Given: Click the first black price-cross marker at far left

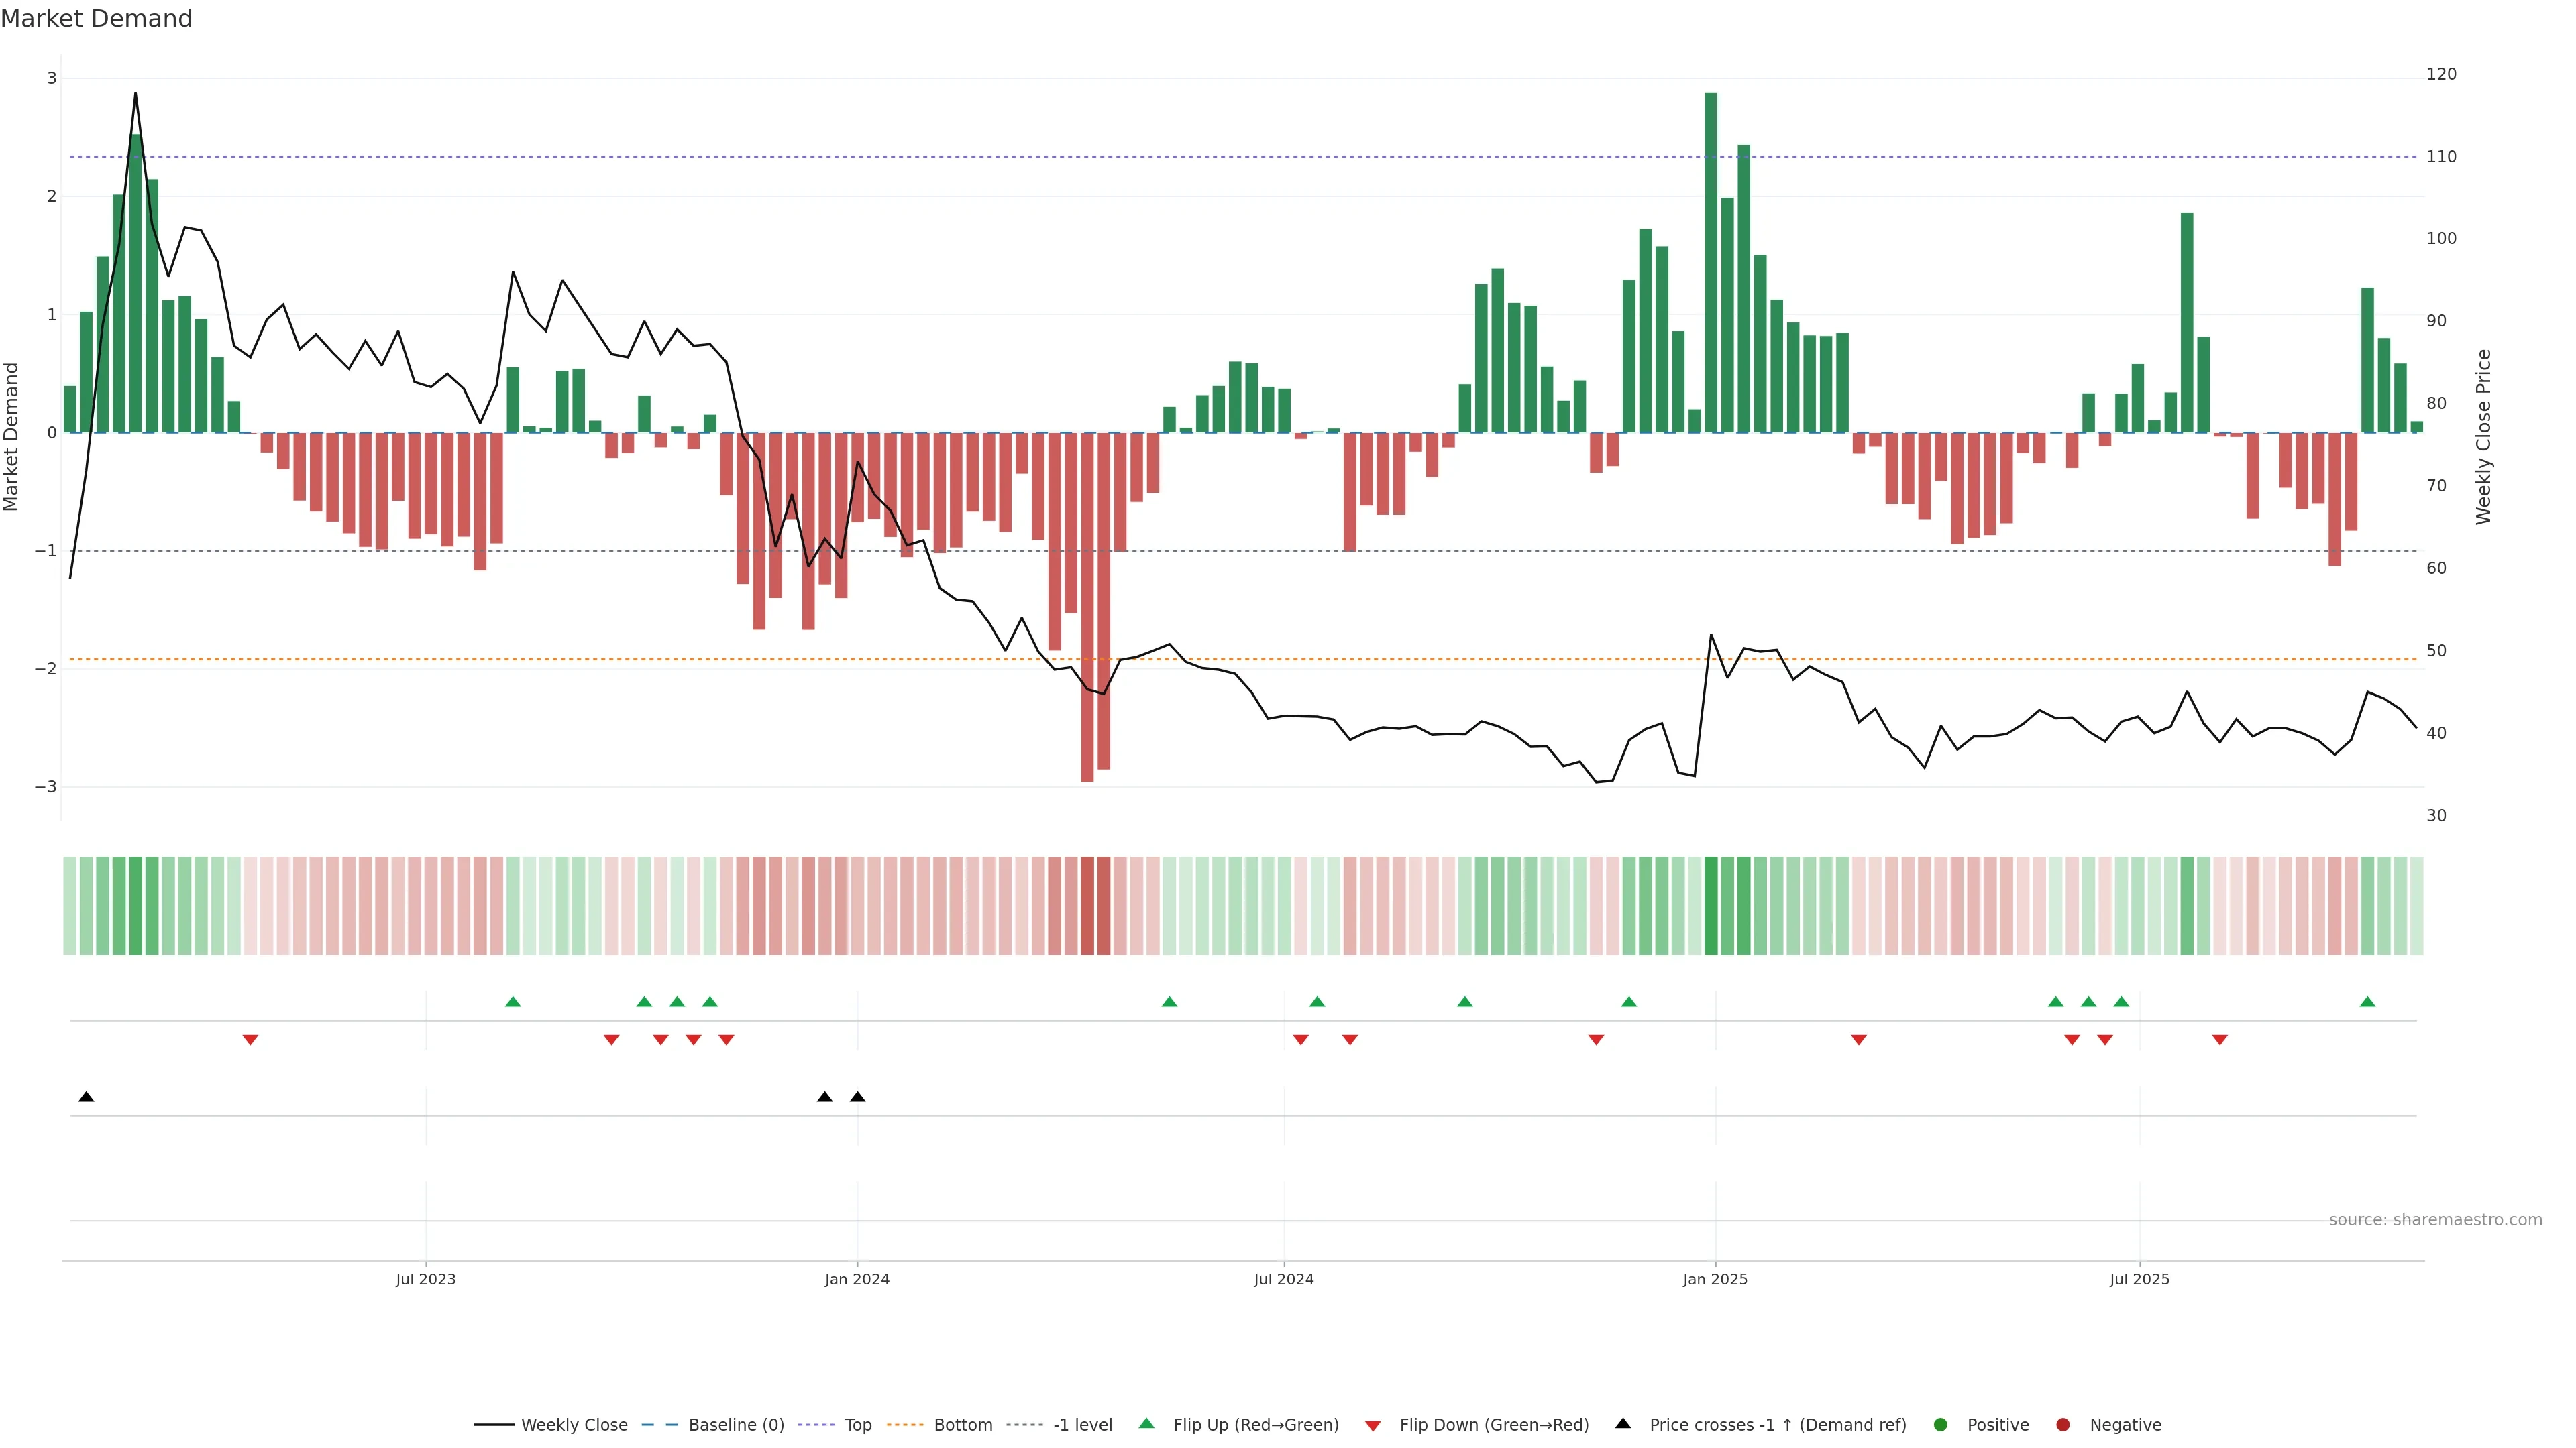Looking at the screenshot, I should [x=86, y=1097].
